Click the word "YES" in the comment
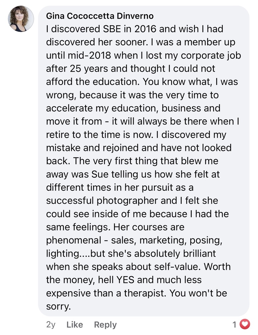Screen dimensions: 258x335 (125, 280)
